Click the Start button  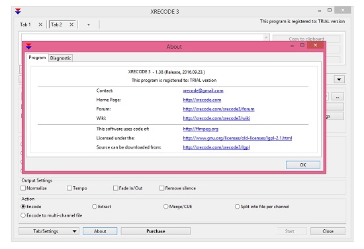(289, 231)
